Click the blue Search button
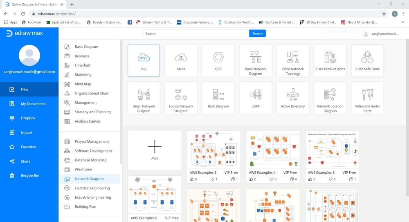 (x=257, y=34)
